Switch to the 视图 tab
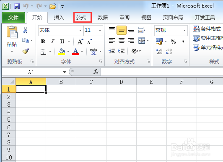The image size is (223, 162). [146, 18]
